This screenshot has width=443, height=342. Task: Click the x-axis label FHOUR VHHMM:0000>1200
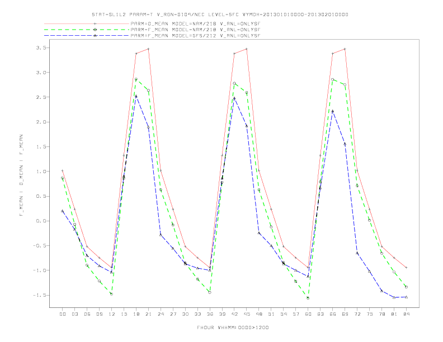tap(233, 327)
